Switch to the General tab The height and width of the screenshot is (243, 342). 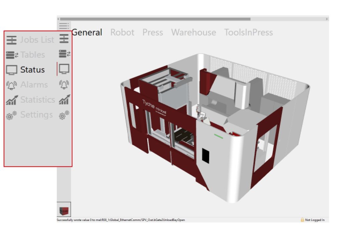87,32
